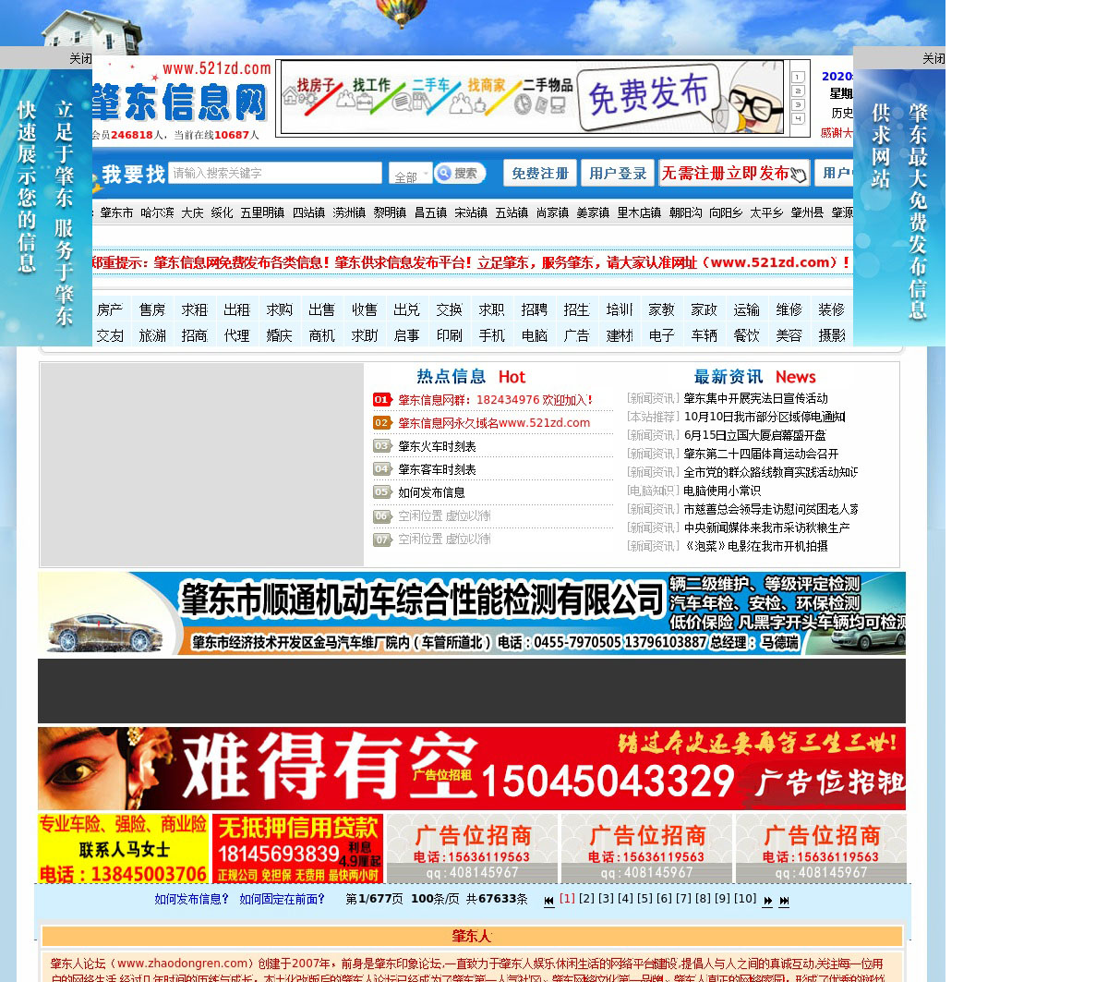Image resolution: width=1108 pixels, height=982 pixels.
Task: Select the 大庆 region link
Action: pyautogui.click(x=192, y=212)
